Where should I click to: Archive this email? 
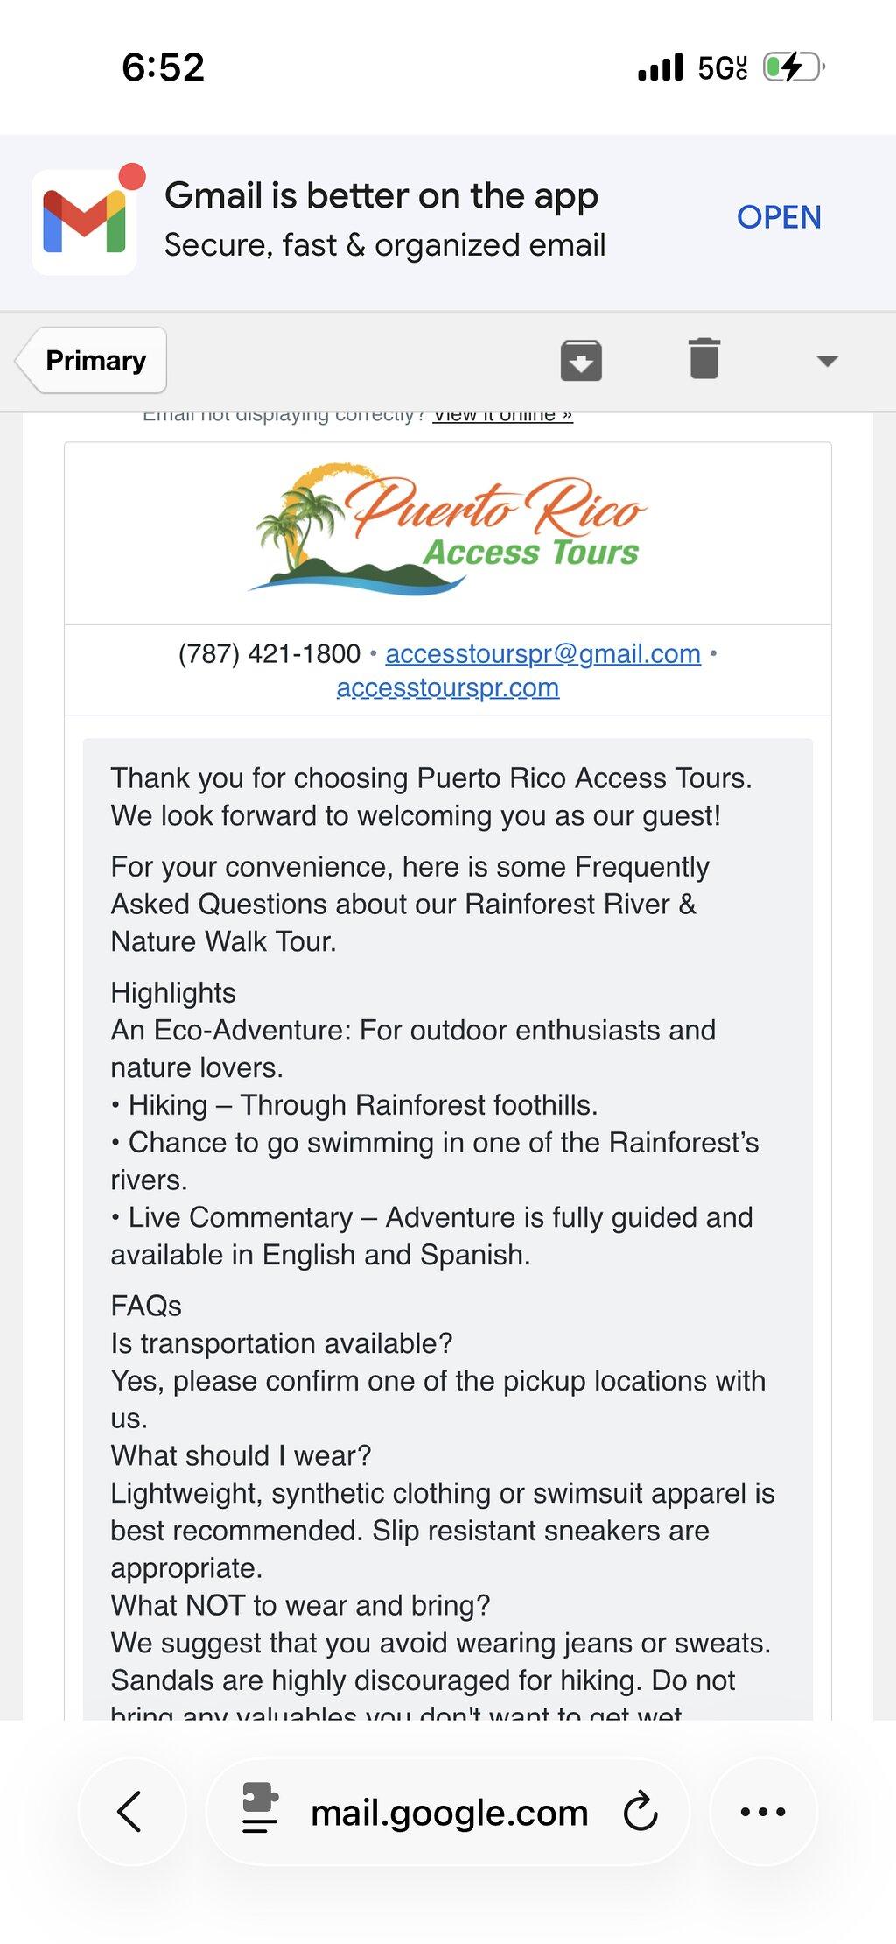coord(581,360)
